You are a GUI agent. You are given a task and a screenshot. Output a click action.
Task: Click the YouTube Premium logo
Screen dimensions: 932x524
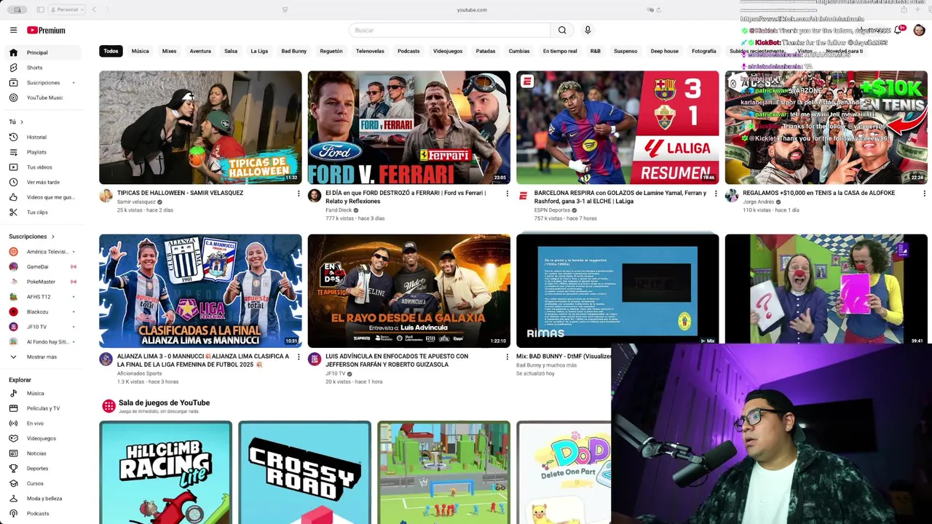(x=46, y=30)
